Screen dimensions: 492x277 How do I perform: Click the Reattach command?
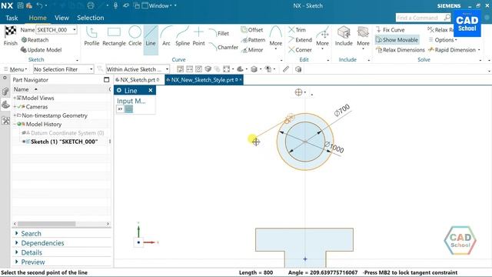pyautogui.click(x=35, y=40)
